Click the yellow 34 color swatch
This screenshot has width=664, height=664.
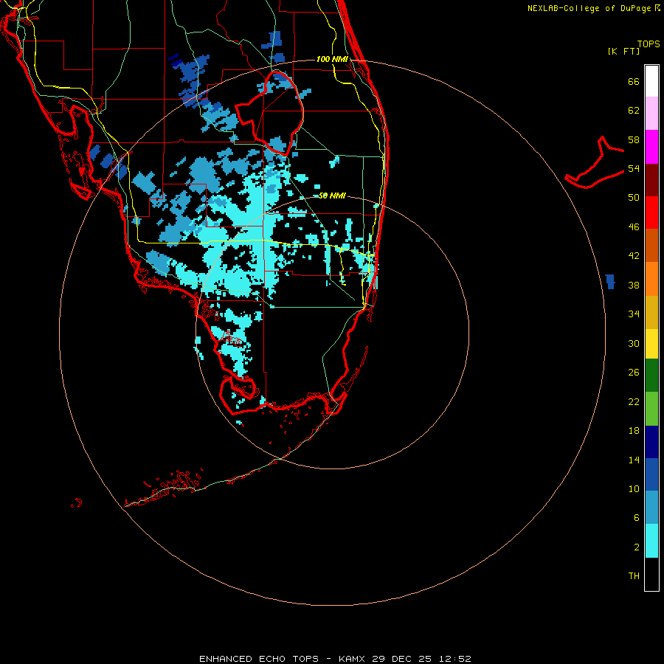point(651,344)
